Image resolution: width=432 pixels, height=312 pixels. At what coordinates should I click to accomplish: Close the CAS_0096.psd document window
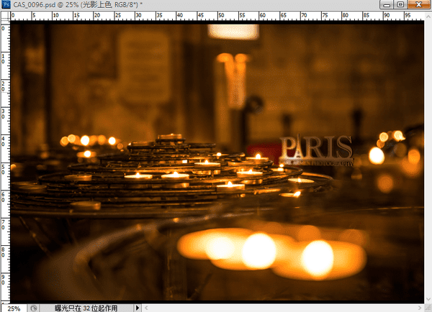(x=419, y=4)
